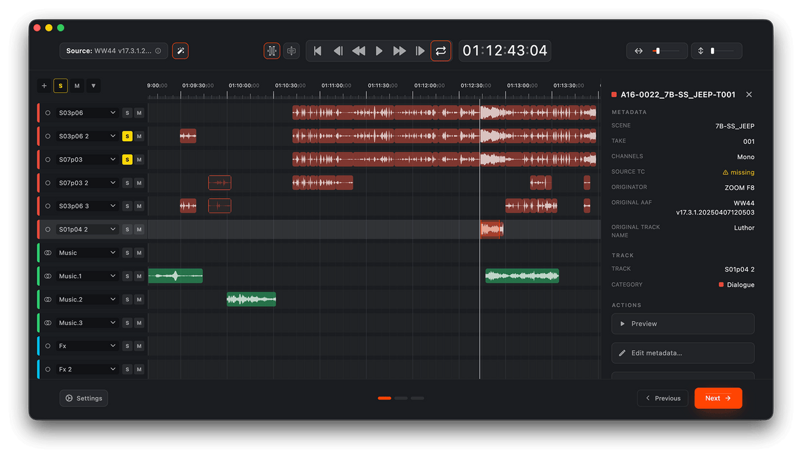Open the Music.3 track dropdown
This screenshot has width=802, height=458.
click(87, 323)
